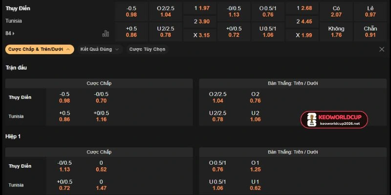Select the Lẻ odd total at 0.97
The height and width of the screenshot is (195, 391).
pos(370,11)
